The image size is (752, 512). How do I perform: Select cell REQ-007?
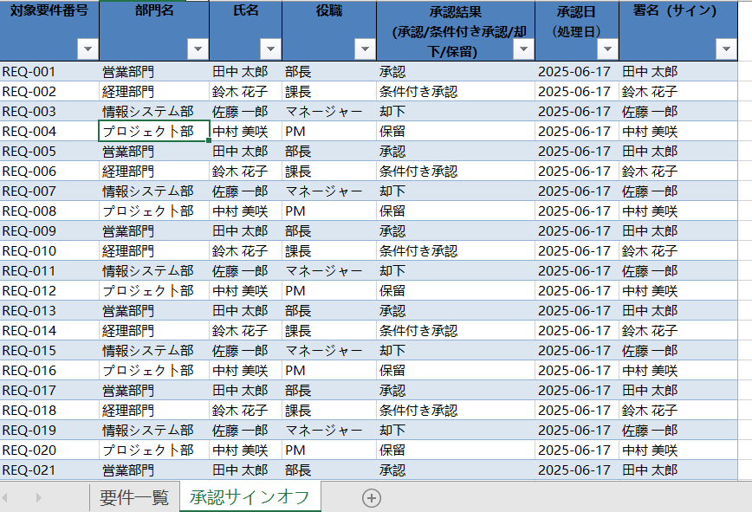[x=49, y=191]
